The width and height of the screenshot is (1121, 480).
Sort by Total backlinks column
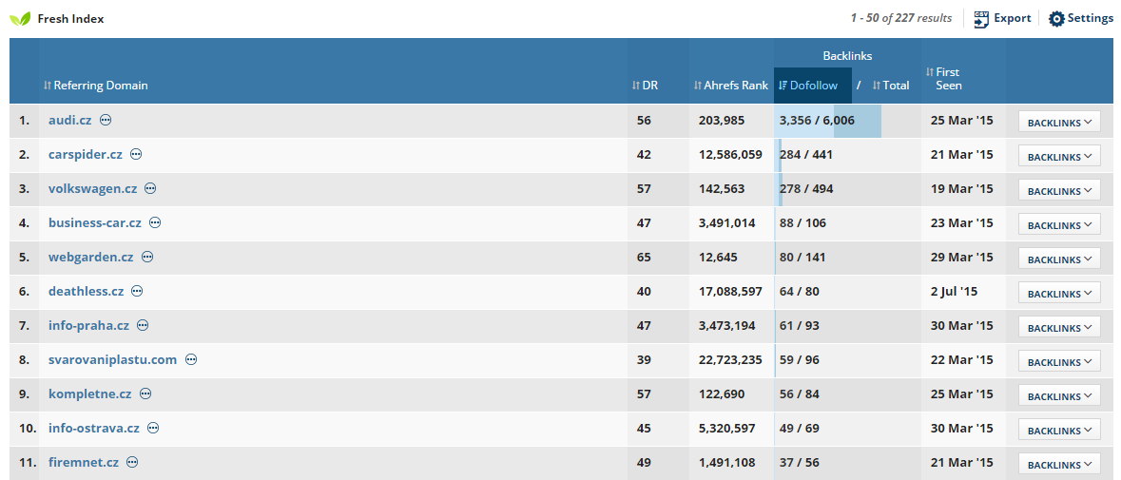(891, 86)
